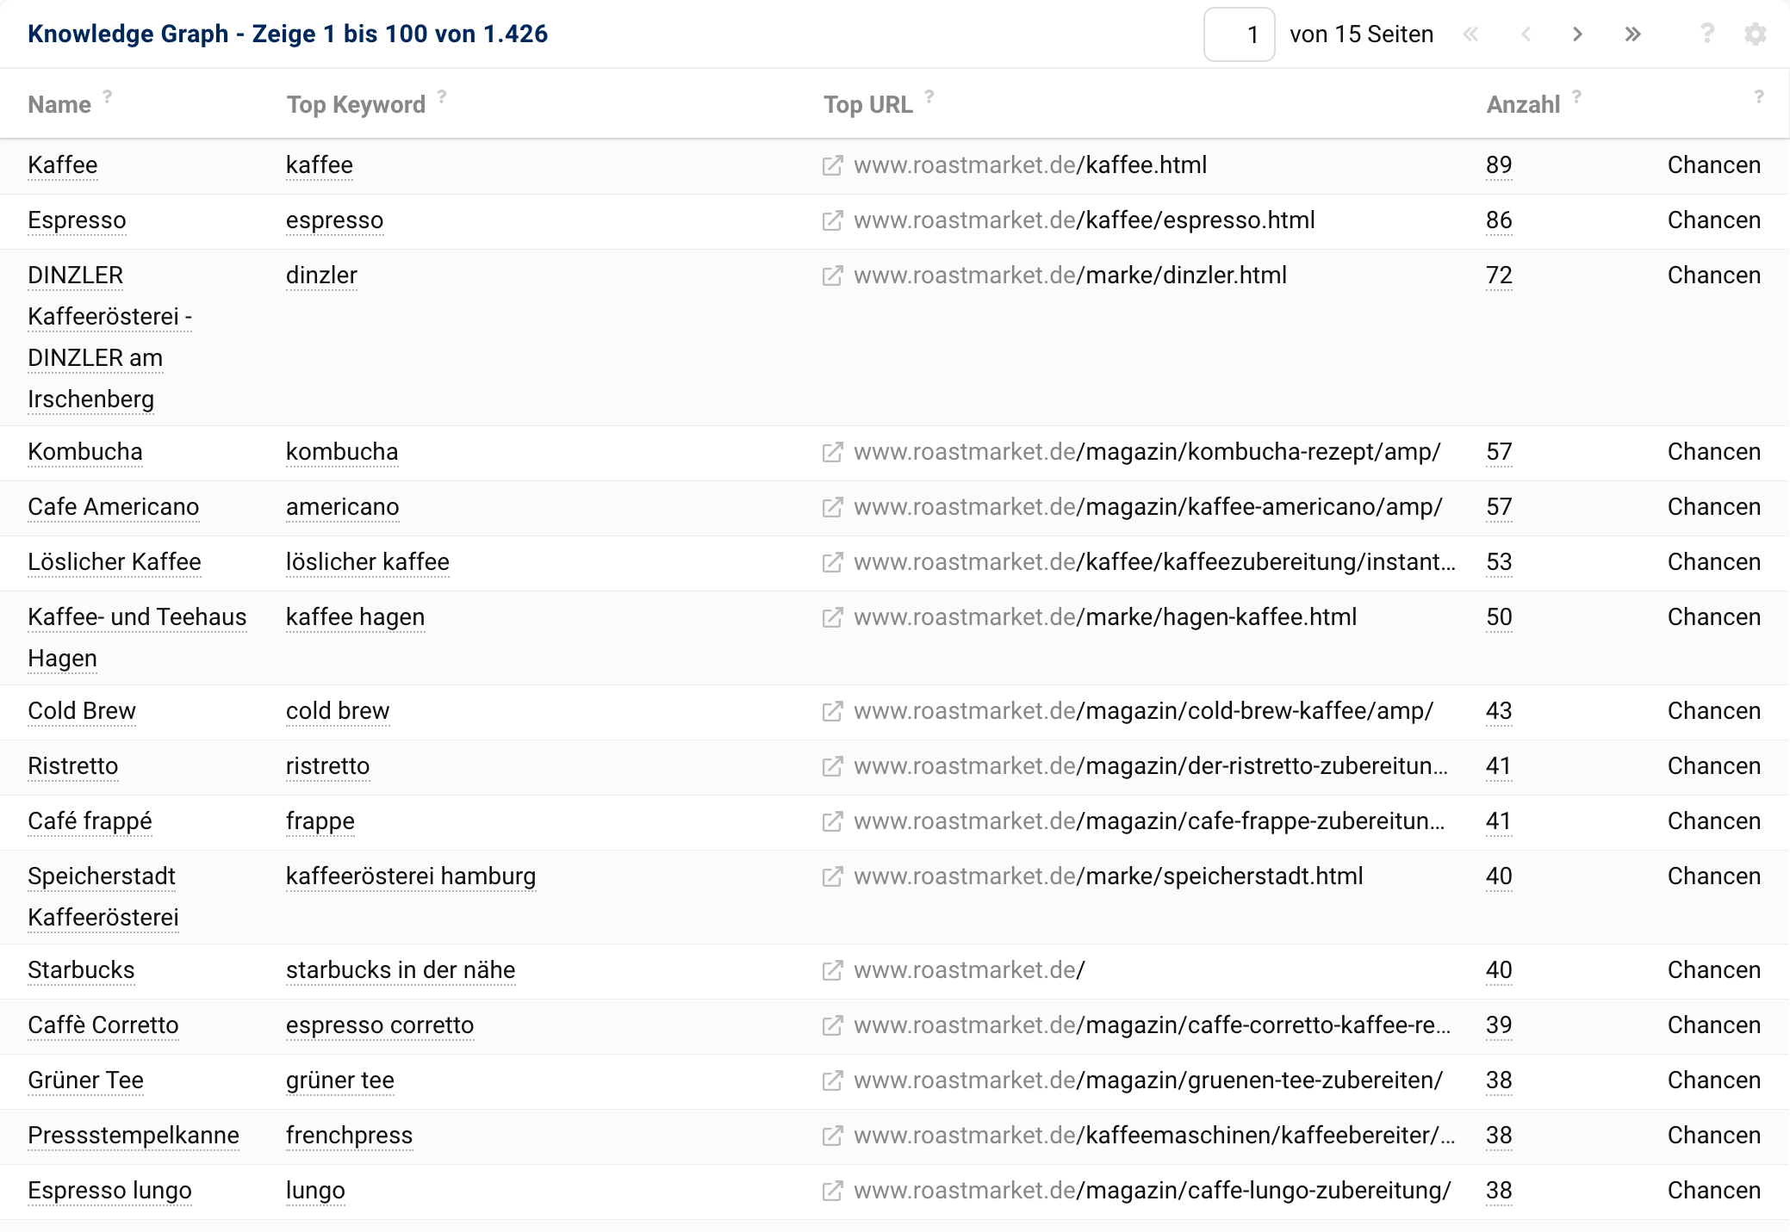Select the Café frappé entity name
Screen dimensions: 1790x1232
click(x=90, y=821)
